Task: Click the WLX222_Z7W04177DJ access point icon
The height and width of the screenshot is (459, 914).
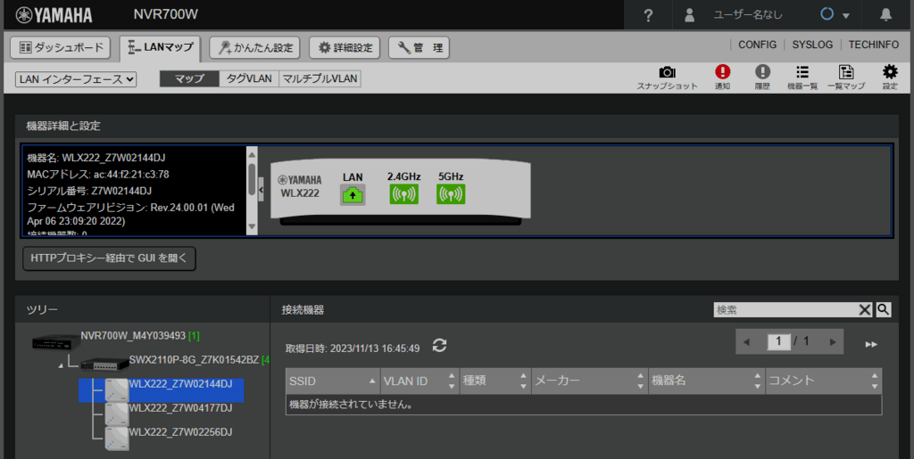Action: pyautogui.click(x=117, y=414)
